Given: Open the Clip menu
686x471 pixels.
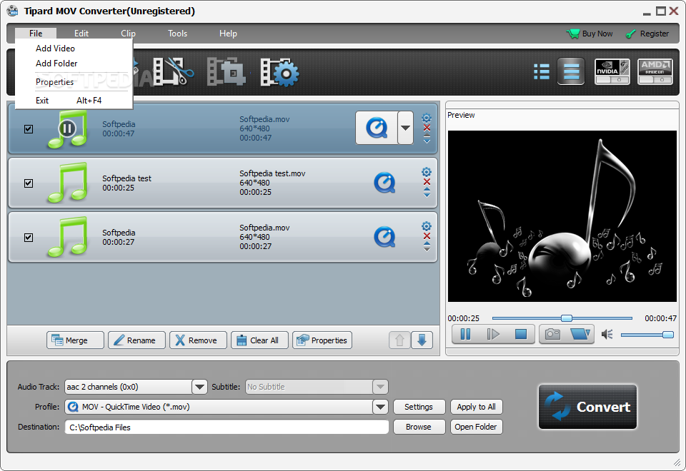Looking at the screenshot, I should click(x=128, y=34).
